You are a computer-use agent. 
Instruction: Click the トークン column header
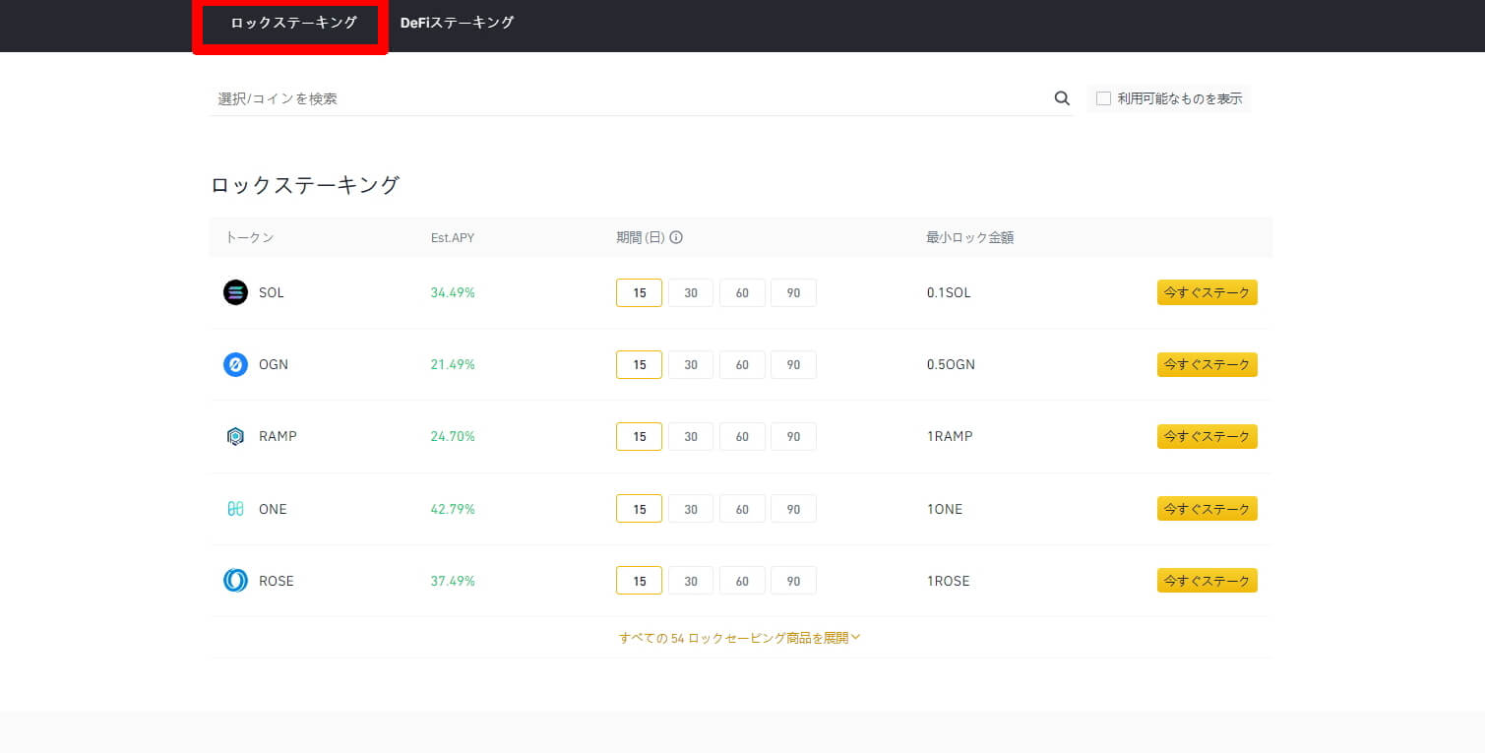(249, 237)
